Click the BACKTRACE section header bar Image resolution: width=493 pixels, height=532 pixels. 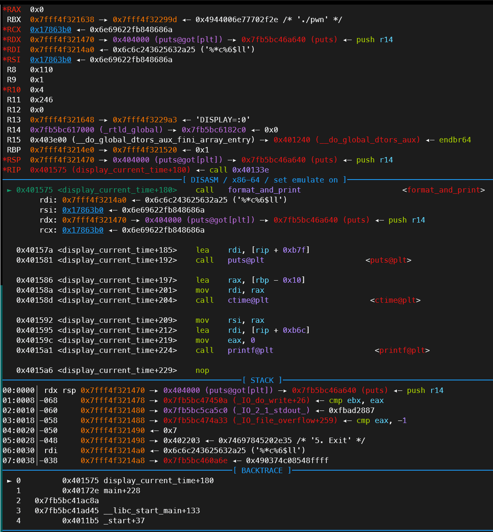(x=262, y=470)
